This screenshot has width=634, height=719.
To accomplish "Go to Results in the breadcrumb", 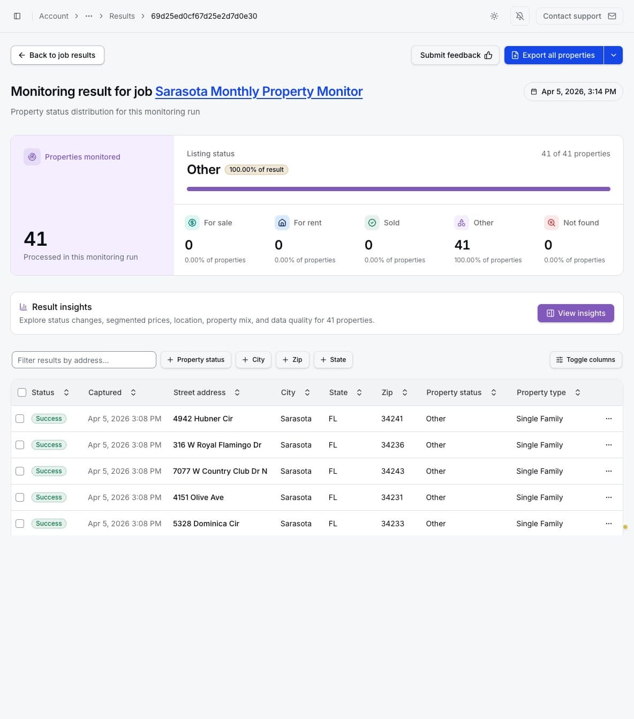I will pos(122,16).
